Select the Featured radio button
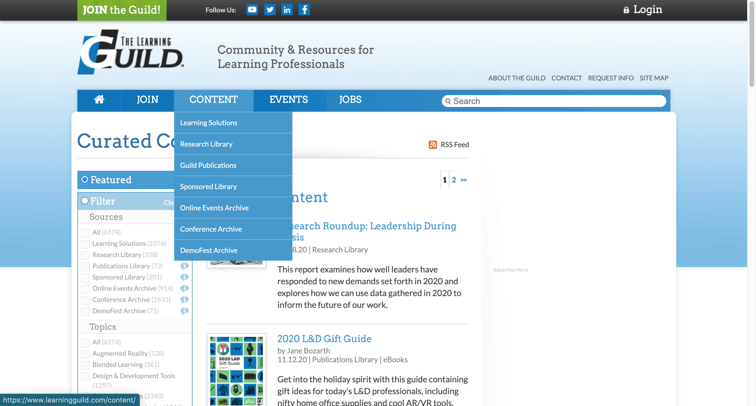 coord(85,180)
